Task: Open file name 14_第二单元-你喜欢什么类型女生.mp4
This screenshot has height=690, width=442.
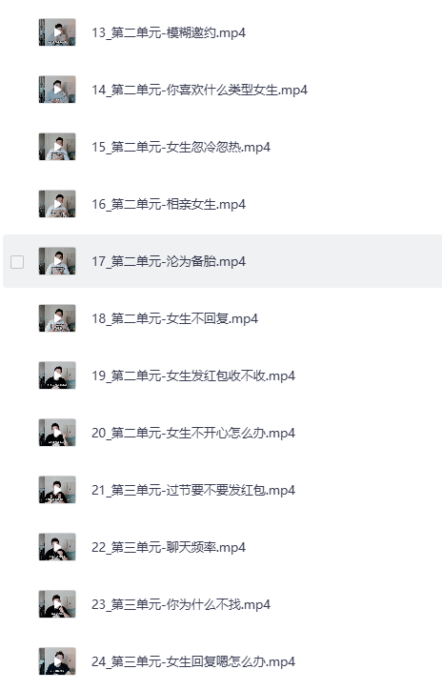Action: click(199, 90)
